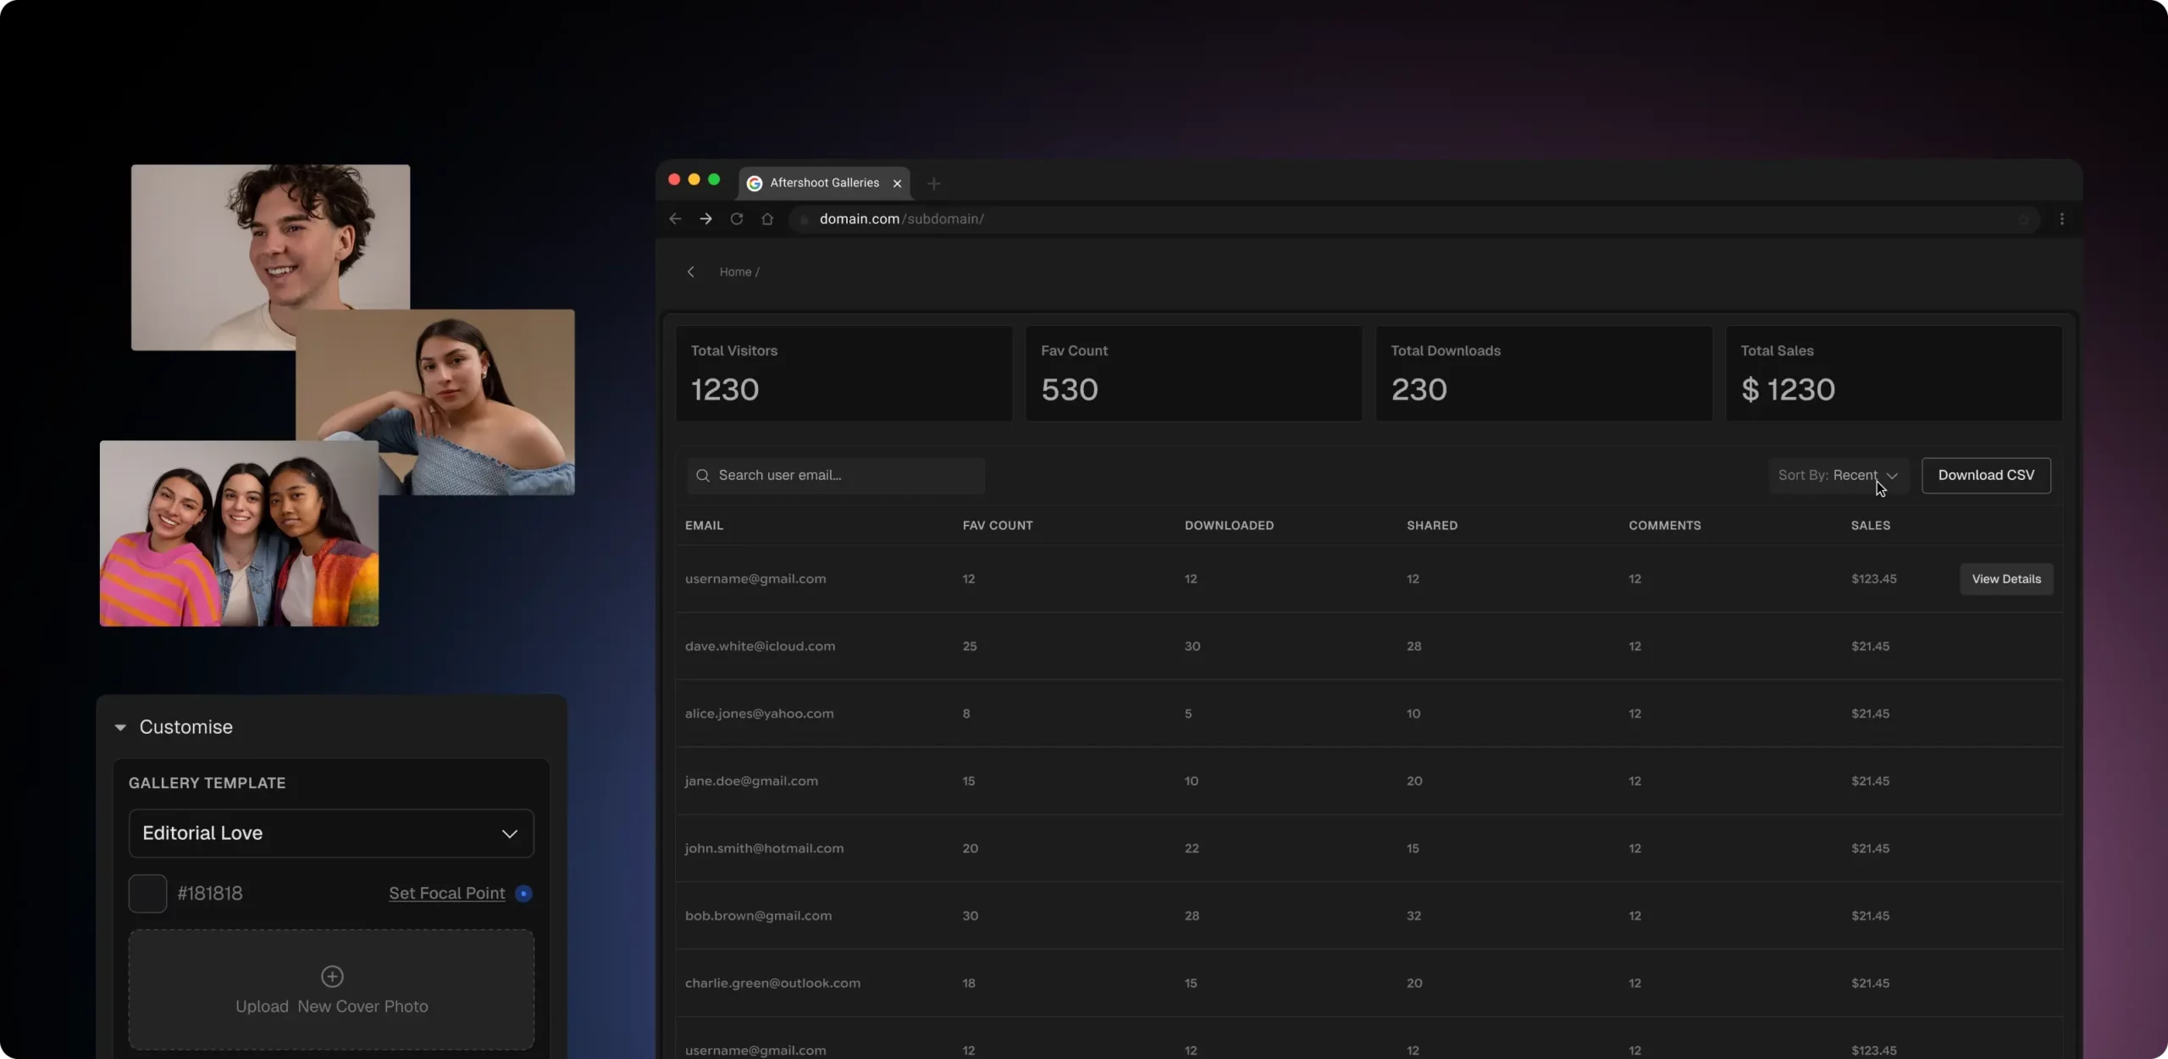Click the Google favicon on the tab
This screenshot has height=1059, width=2168.
755,183
